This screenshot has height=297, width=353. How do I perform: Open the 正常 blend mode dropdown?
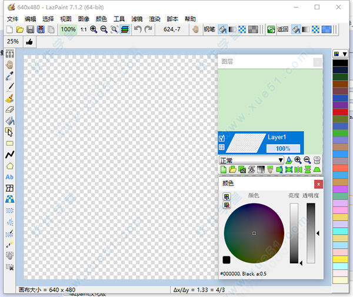coord(251,161)
